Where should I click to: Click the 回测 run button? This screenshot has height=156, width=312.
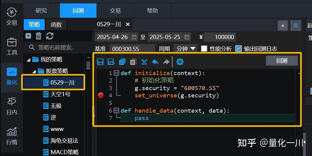pyautogui.click(x=282, y=61)
